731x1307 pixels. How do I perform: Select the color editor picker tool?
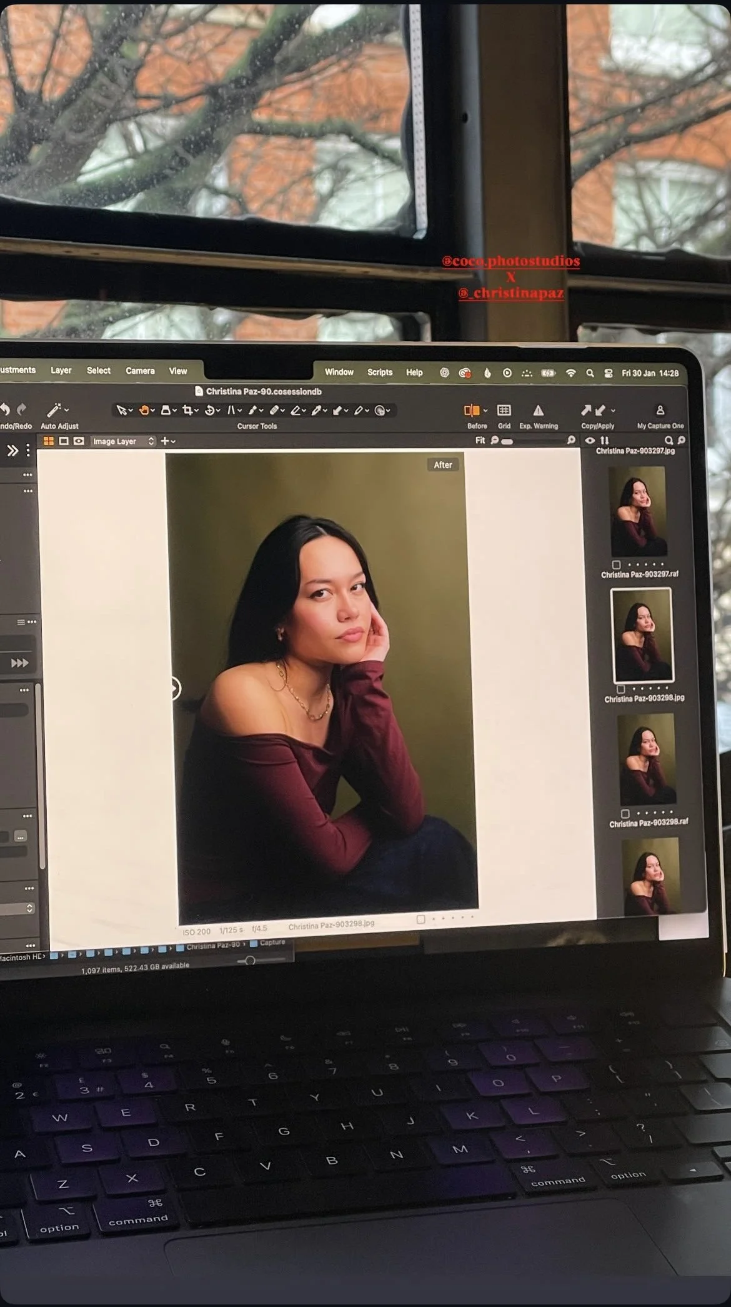pos(379,411)
